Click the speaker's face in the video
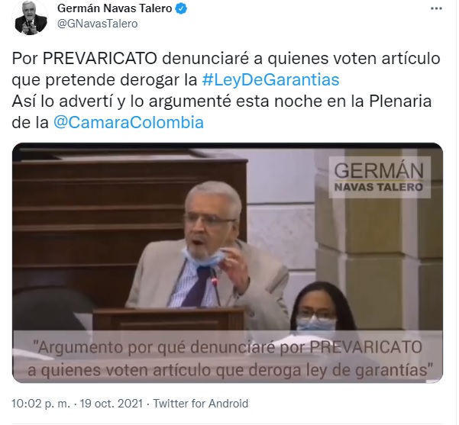This screenshot has width=459, height=425. 211,221
